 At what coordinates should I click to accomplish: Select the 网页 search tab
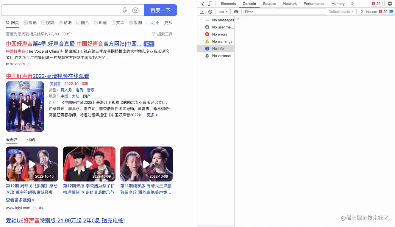point(12,23)
